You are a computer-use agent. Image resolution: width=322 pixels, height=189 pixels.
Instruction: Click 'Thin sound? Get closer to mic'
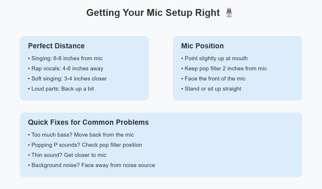pyautogui.click(x=67, y=155)
